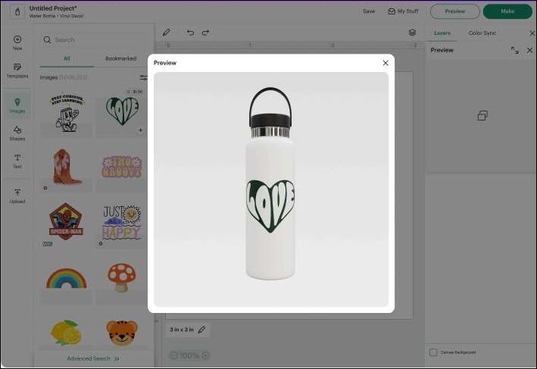This screenshot has height=369, width=537.
Task: Open My Stuff
Action: (x=403, y=11)
